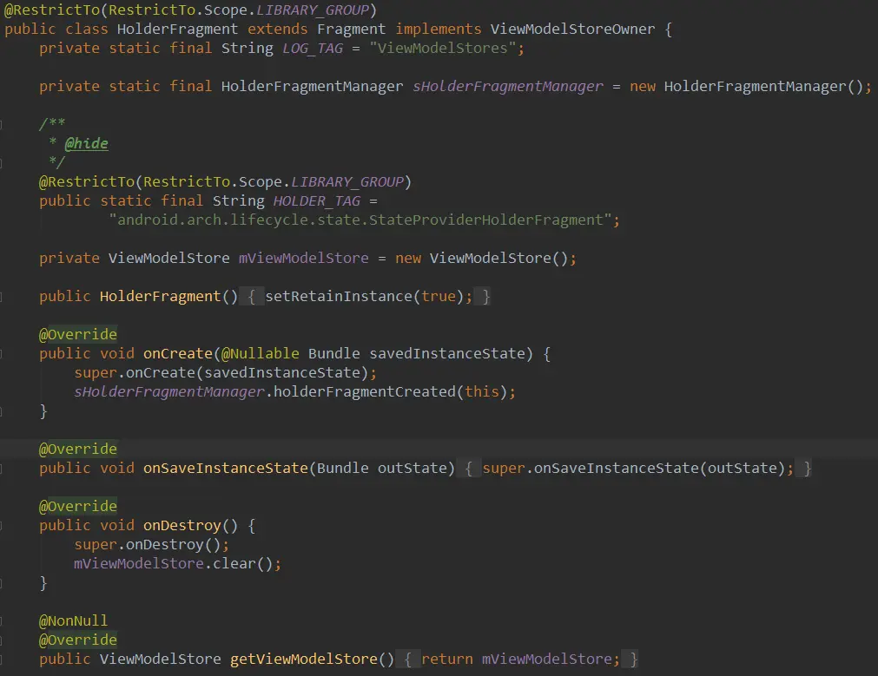The height and width of the screenshot is (676, 878).
Task: Click the 'this' keyword argument
Action: coord(482,391)
